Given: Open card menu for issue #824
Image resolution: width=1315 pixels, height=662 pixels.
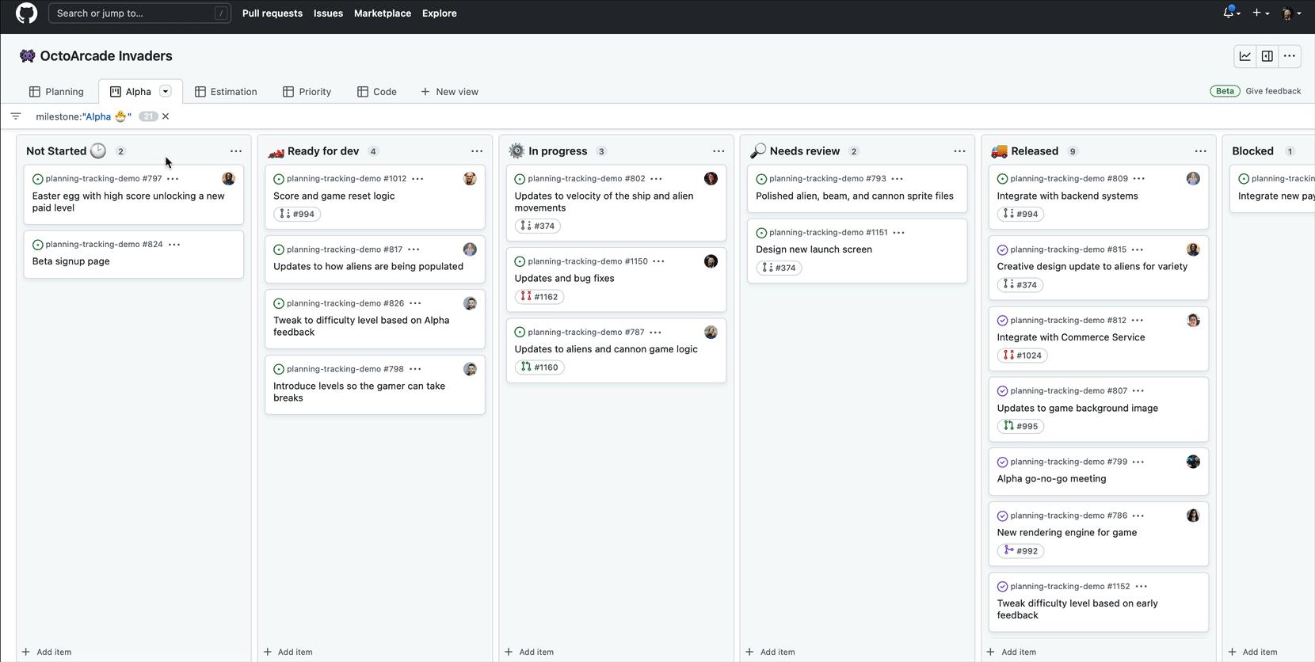Looking at the screenshot, I should tap(174, 245).
